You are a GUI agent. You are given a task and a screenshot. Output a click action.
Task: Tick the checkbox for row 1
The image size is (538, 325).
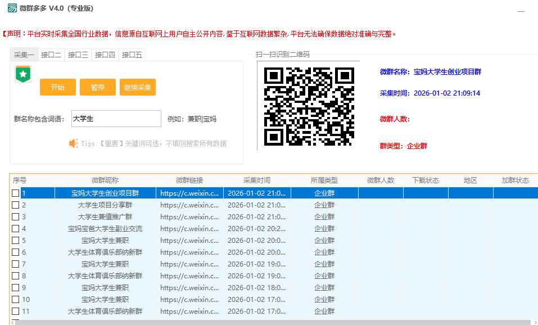pyautogui.click(x=16, y=193)
